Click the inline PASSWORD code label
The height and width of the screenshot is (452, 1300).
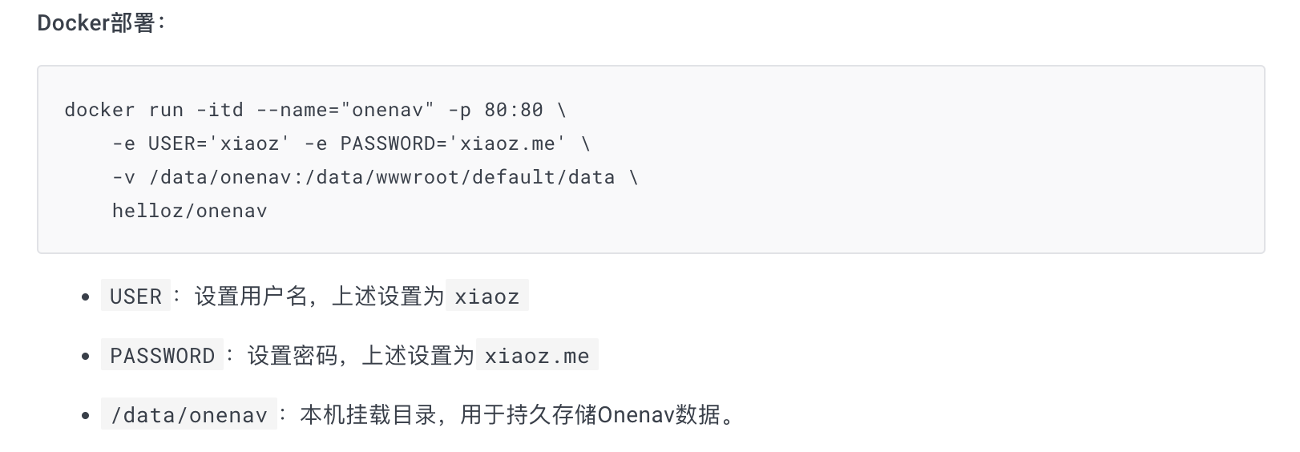tap(162, 356)
